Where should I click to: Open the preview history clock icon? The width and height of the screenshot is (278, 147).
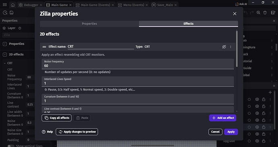[5, 12]
